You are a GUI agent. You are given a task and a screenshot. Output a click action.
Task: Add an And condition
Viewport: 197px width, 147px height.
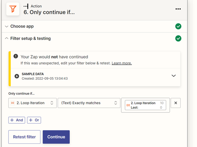17,120
